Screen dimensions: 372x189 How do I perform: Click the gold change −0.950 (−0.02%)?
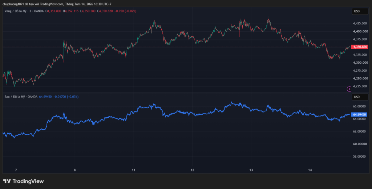125,11
